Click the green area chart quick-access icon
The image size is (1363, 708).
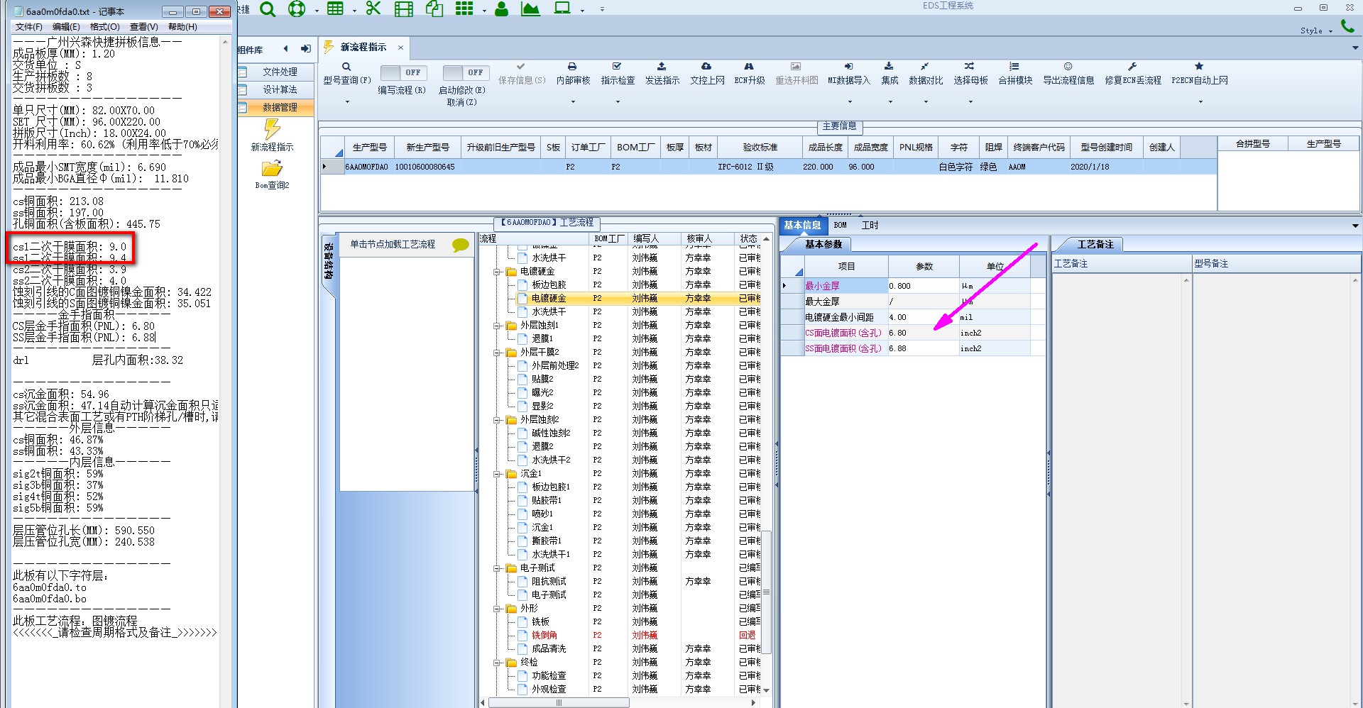[x=530, y=9]
